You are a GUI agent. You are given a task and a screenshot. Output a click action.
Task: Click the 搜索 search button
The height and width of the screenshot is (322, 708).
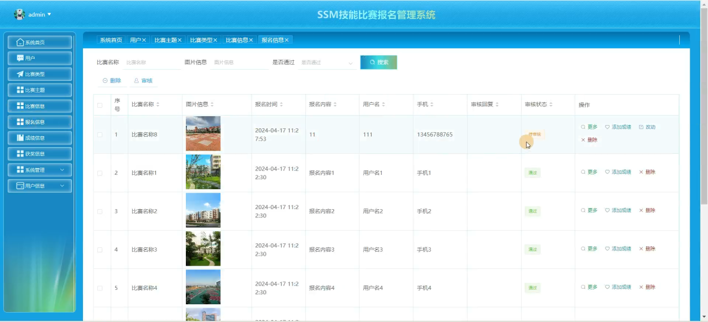tap(379, 63)
